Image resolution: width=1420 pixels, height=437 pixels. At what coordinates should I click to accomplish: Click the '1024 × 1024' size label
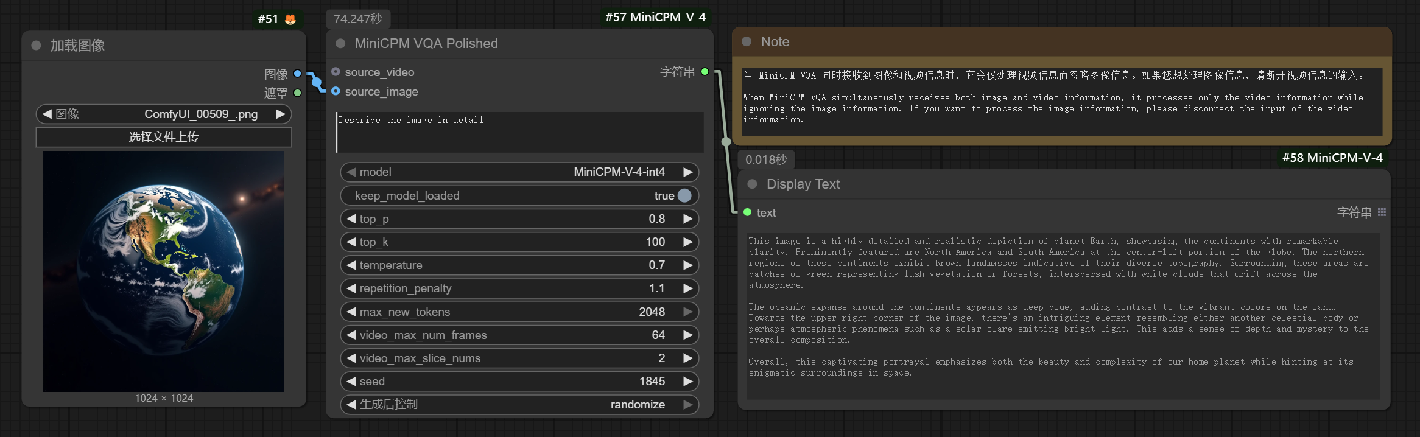[164, 398]
